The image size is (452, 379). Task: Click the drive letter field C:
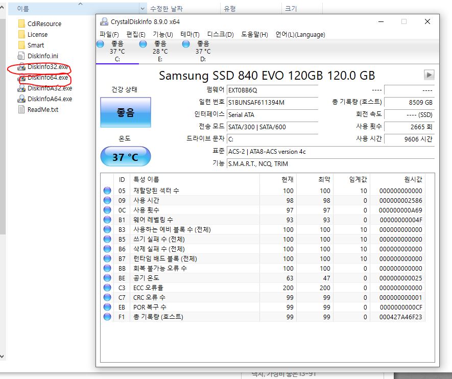pos(272,139)
